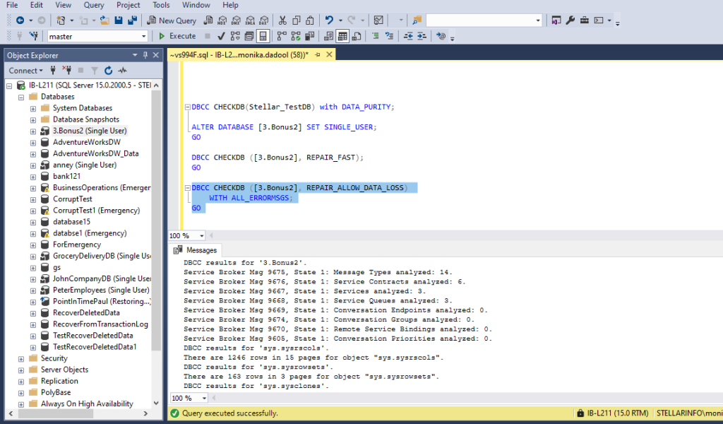The image size is (723, 424).
Task: Switch to the Messages tab
Action: click(x=196, y=249)
